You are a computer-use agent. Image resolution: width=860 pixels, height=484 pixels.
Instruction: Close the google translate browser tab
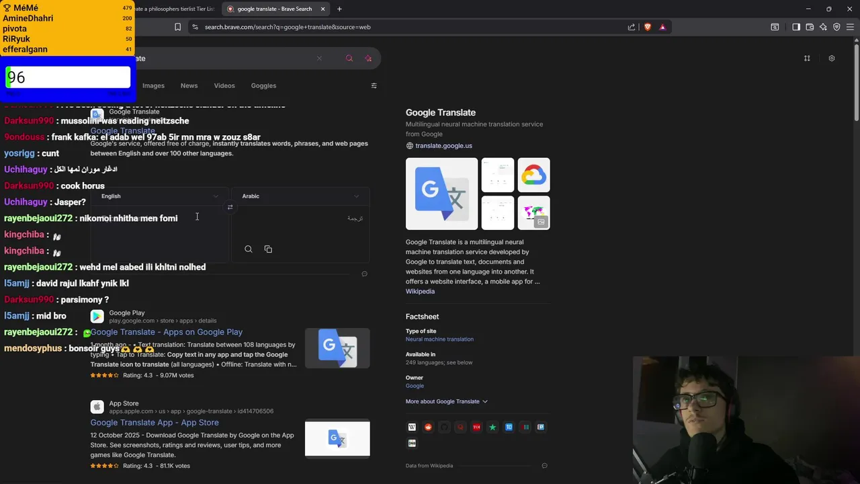322,9
